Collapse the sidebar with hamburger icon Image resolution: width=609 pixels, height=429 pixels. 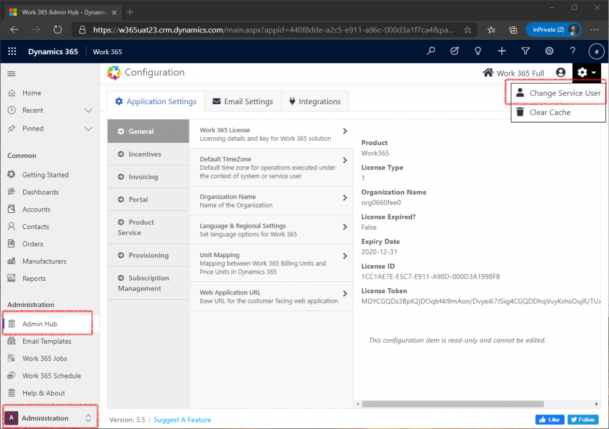click(11, 74)
